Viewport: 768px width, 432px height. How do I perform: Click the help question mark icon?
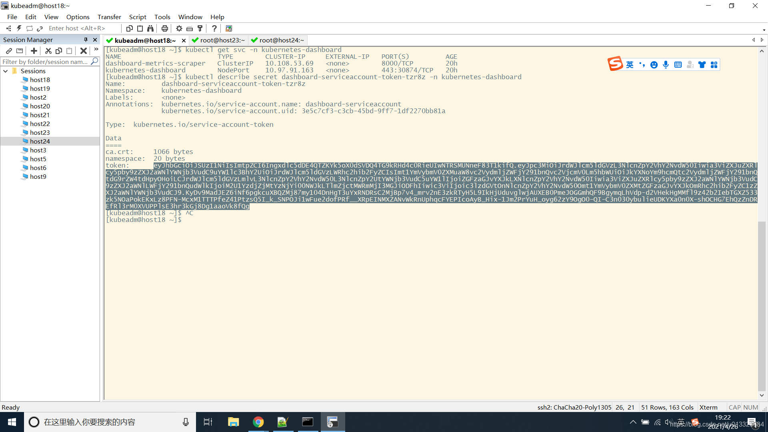click(x=215, y=28)
